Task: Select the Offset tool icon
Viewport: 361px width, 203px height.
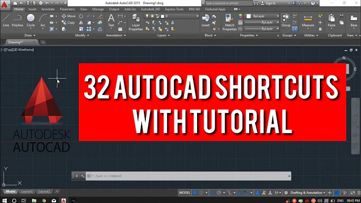Action: pos(100,29)
